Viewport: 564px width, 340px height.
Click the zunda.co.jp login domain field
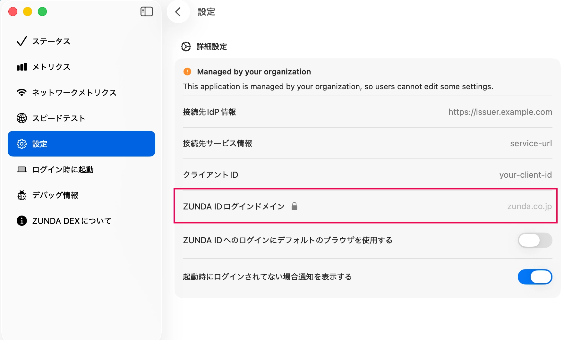pos(529,206)
